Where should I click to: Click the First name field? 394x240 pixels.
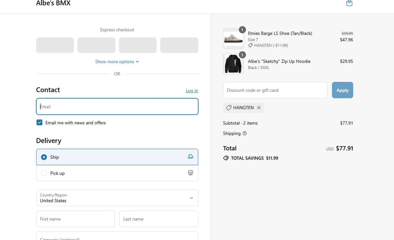(x=75, y=219)
